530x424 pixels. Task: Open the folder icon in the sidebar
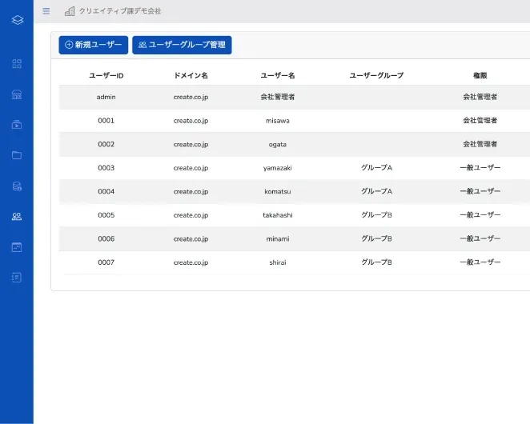click(x=17, y=155)
